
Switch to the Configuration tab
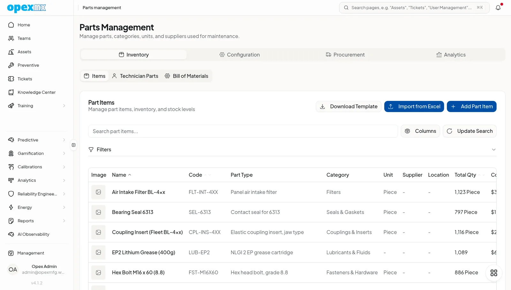point(240,55)
